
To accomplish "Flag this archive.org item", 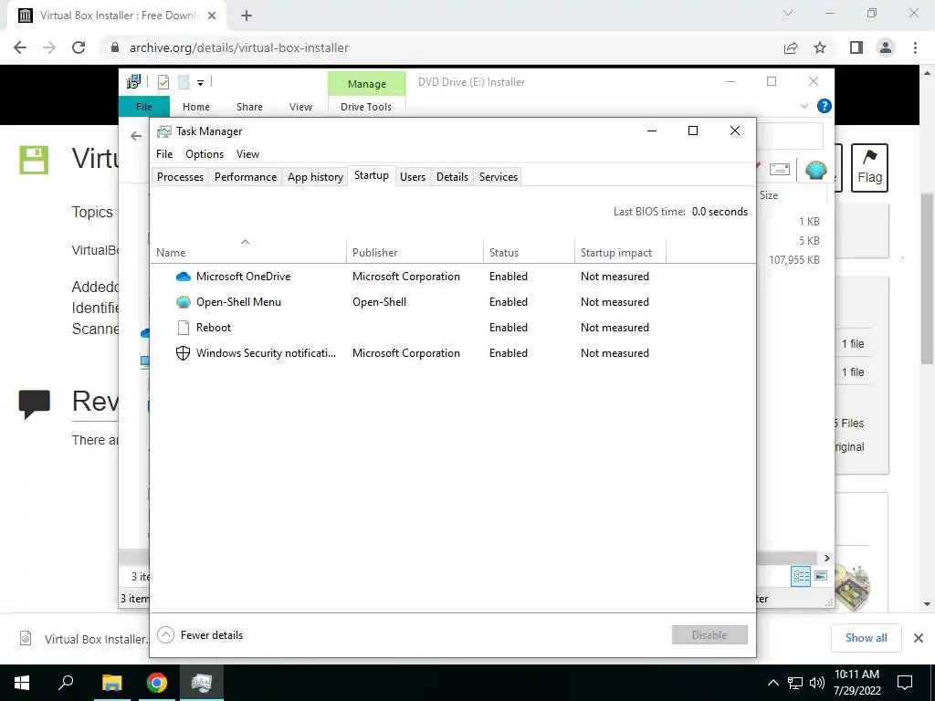I will coord(869,168).
